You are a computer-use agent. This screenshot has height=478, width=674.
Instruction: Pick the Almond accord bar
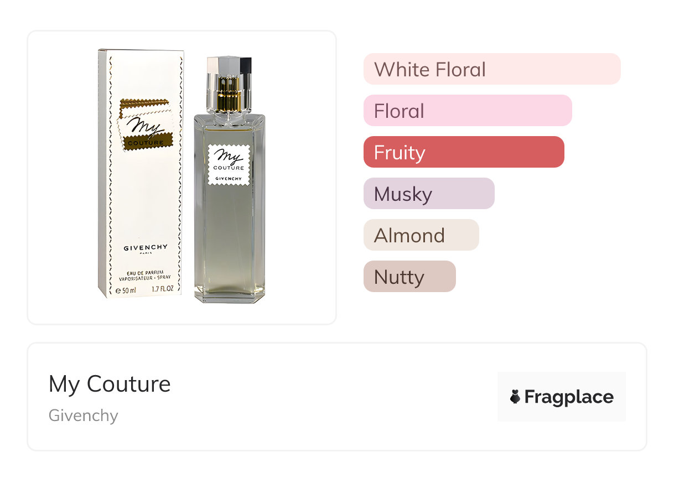(421, 235)
